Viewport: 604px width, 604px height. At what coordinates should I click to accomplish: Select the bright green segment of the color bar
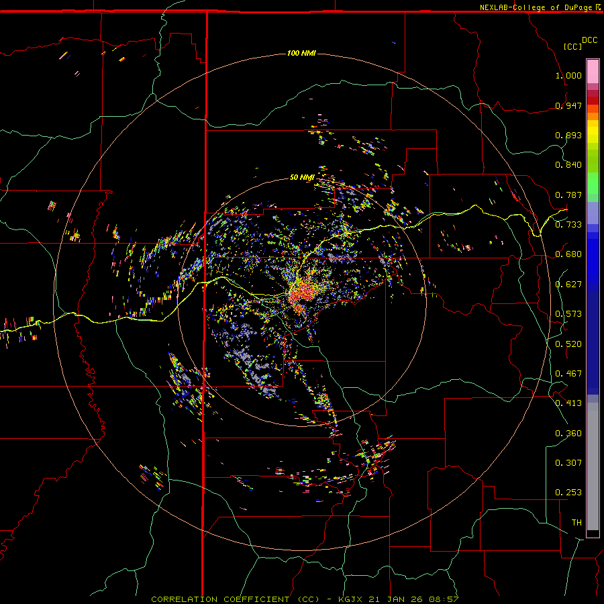click(x=593, y=183)
